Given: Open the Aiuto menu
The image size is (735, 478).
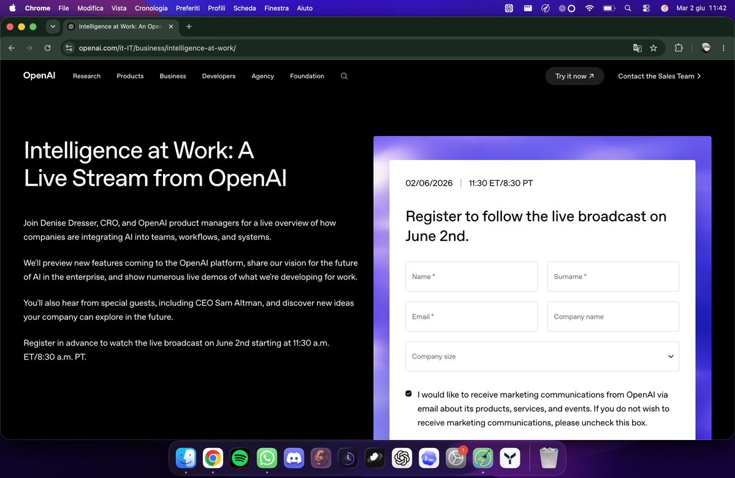Looking at the screenshot, I should coord(305,8).
